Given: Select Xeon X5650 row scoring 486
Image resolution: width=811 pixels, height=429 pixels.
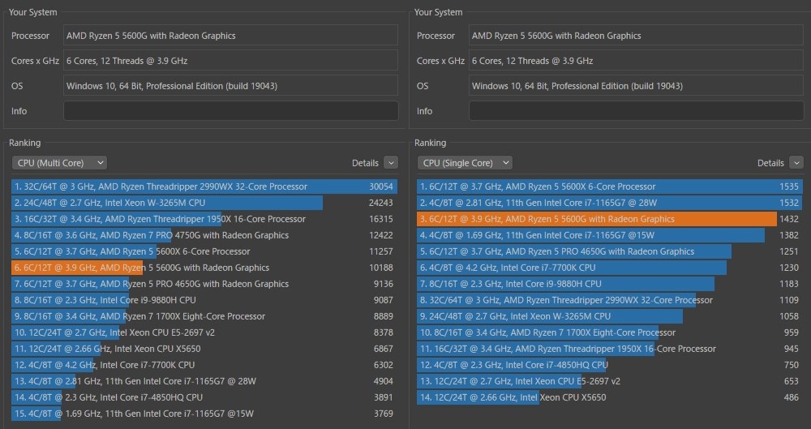Looking at the screenshot, I should tap(610, 397).
